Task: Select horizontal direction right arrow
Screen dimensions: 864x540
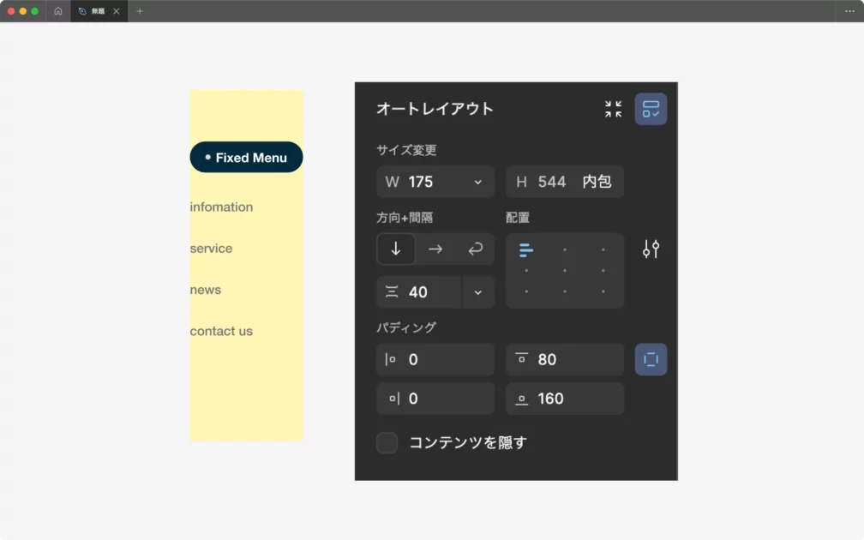Action: click(x=435, y=249)
